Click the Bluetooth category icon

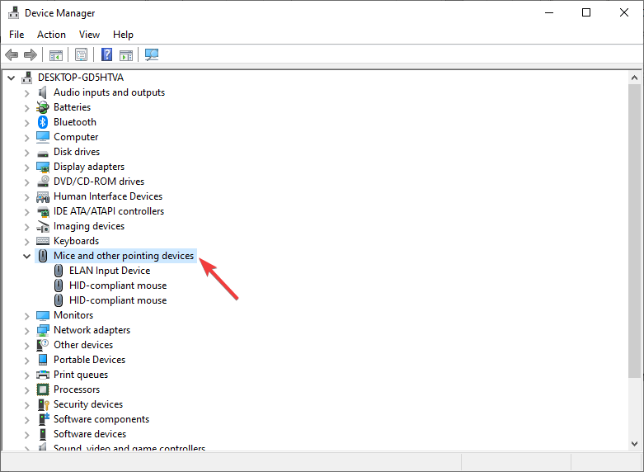coord(43,122)
